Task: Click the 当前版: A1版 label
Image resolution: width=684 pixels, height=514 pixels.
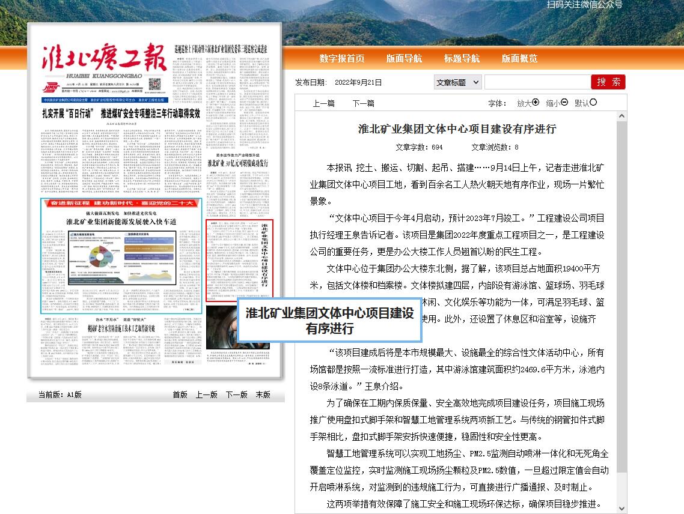Action: 60,395
